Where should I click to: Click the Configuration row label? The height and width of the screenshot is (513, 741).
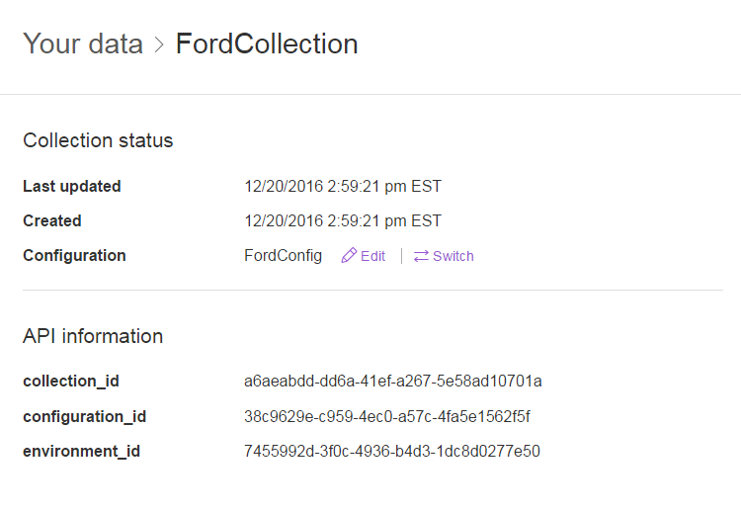tap(74, 256)
